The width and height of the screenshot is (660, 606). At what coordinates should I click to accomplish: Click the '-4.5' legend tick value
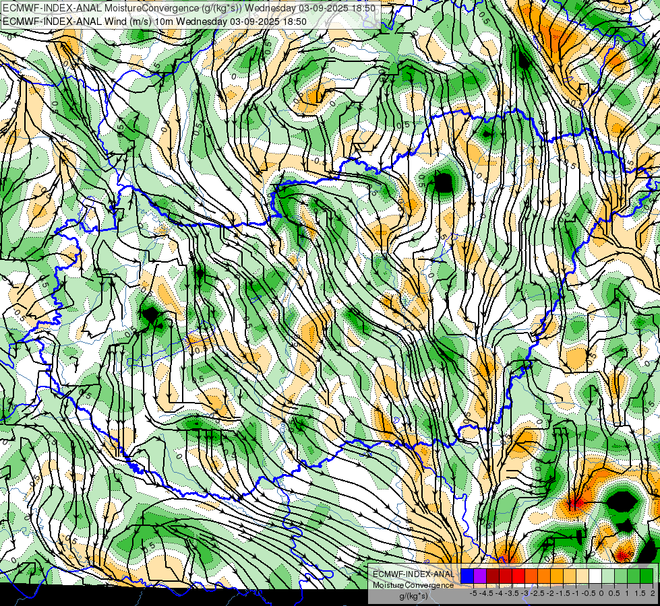point(487,593)
